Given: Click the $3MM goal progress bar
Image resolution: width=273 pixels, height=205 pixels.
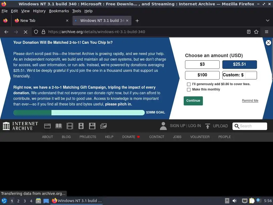Looking at the screenshot, I should pyautogui.click(x=79, y=113).
